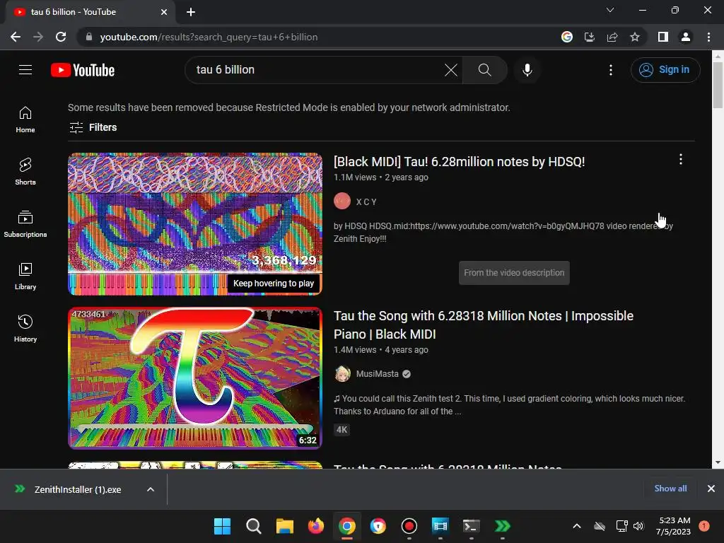
Task: Share this page via address bar icon
Action: tap(612, 37)
